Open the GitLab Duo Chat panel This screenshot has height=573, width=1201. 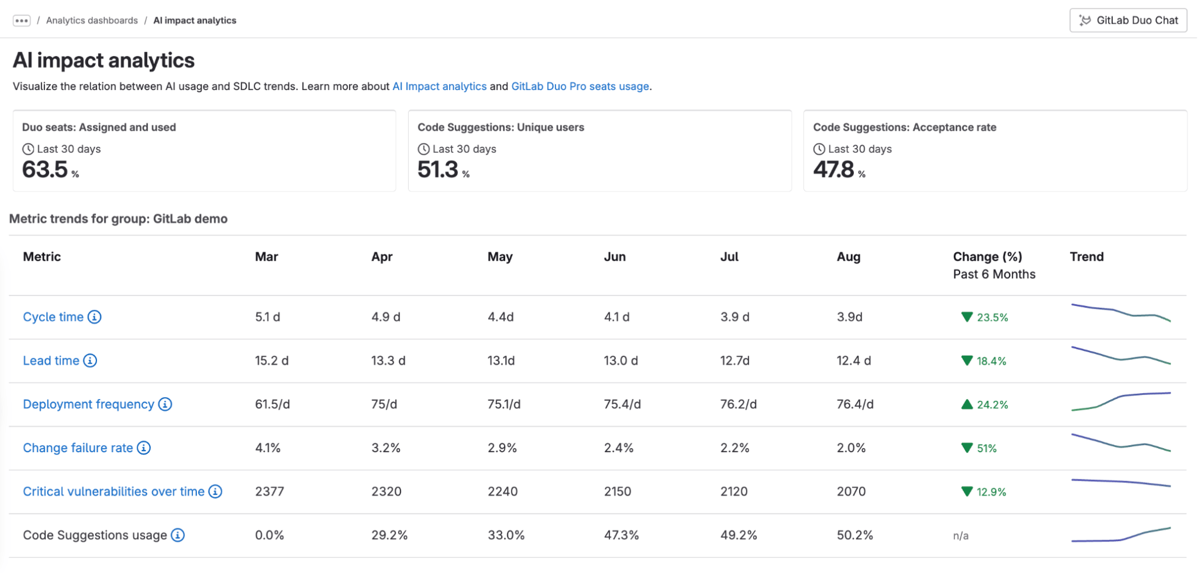[1128, 20]
